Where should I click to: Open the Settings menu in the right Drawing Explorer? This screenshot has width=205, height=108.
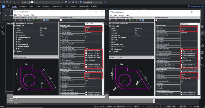click(x=121, y=15)
